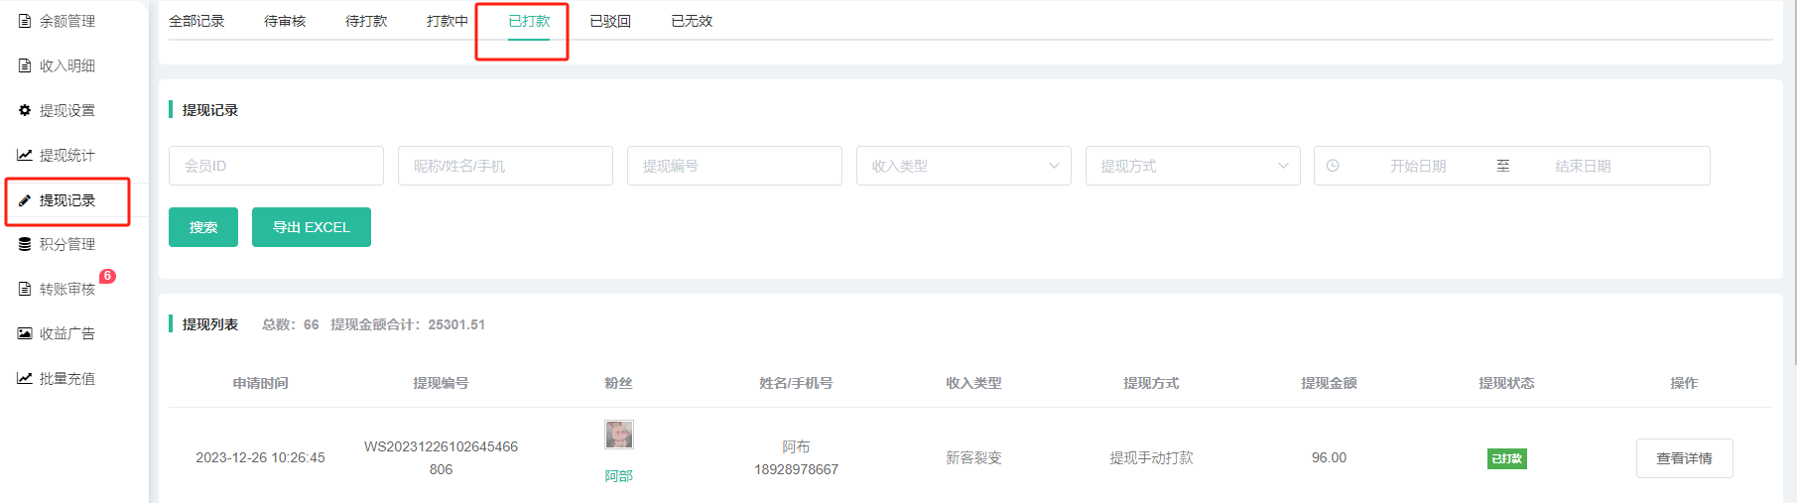Screen dimensions: 1797x503
Task: Click the 导出 EXCEL button
Action: (312, 227)
